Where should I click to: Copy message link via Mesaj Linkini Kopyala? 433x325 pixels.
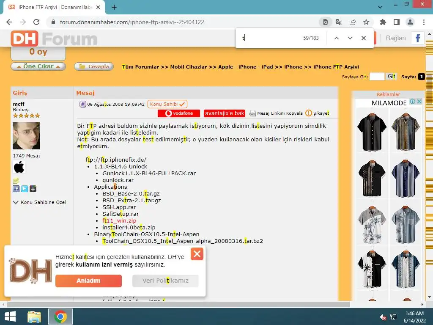(x=276, y=113)
